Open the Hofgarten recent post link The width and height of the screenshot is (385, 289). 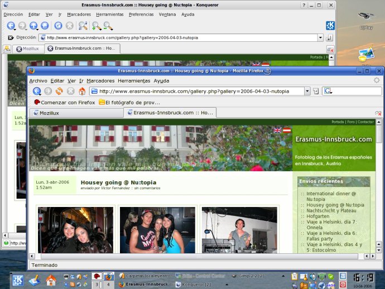tap(317, 216)
